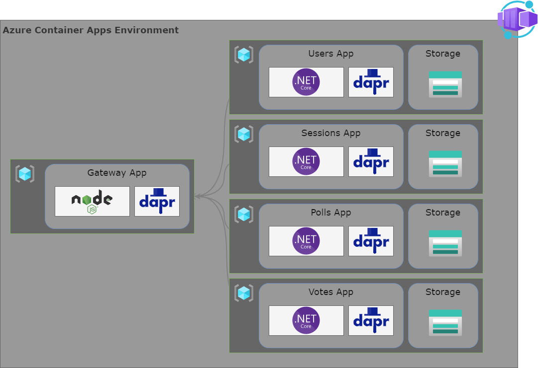Click the .NET Core logo in Votes App
The height and width of the screenshot is (368, 538).
tap(306, 320)
